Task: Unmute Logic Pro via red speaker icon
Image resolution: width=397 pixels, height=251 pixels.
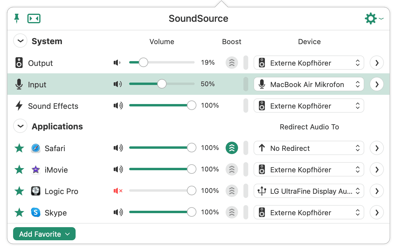Action: click(118, 191)
